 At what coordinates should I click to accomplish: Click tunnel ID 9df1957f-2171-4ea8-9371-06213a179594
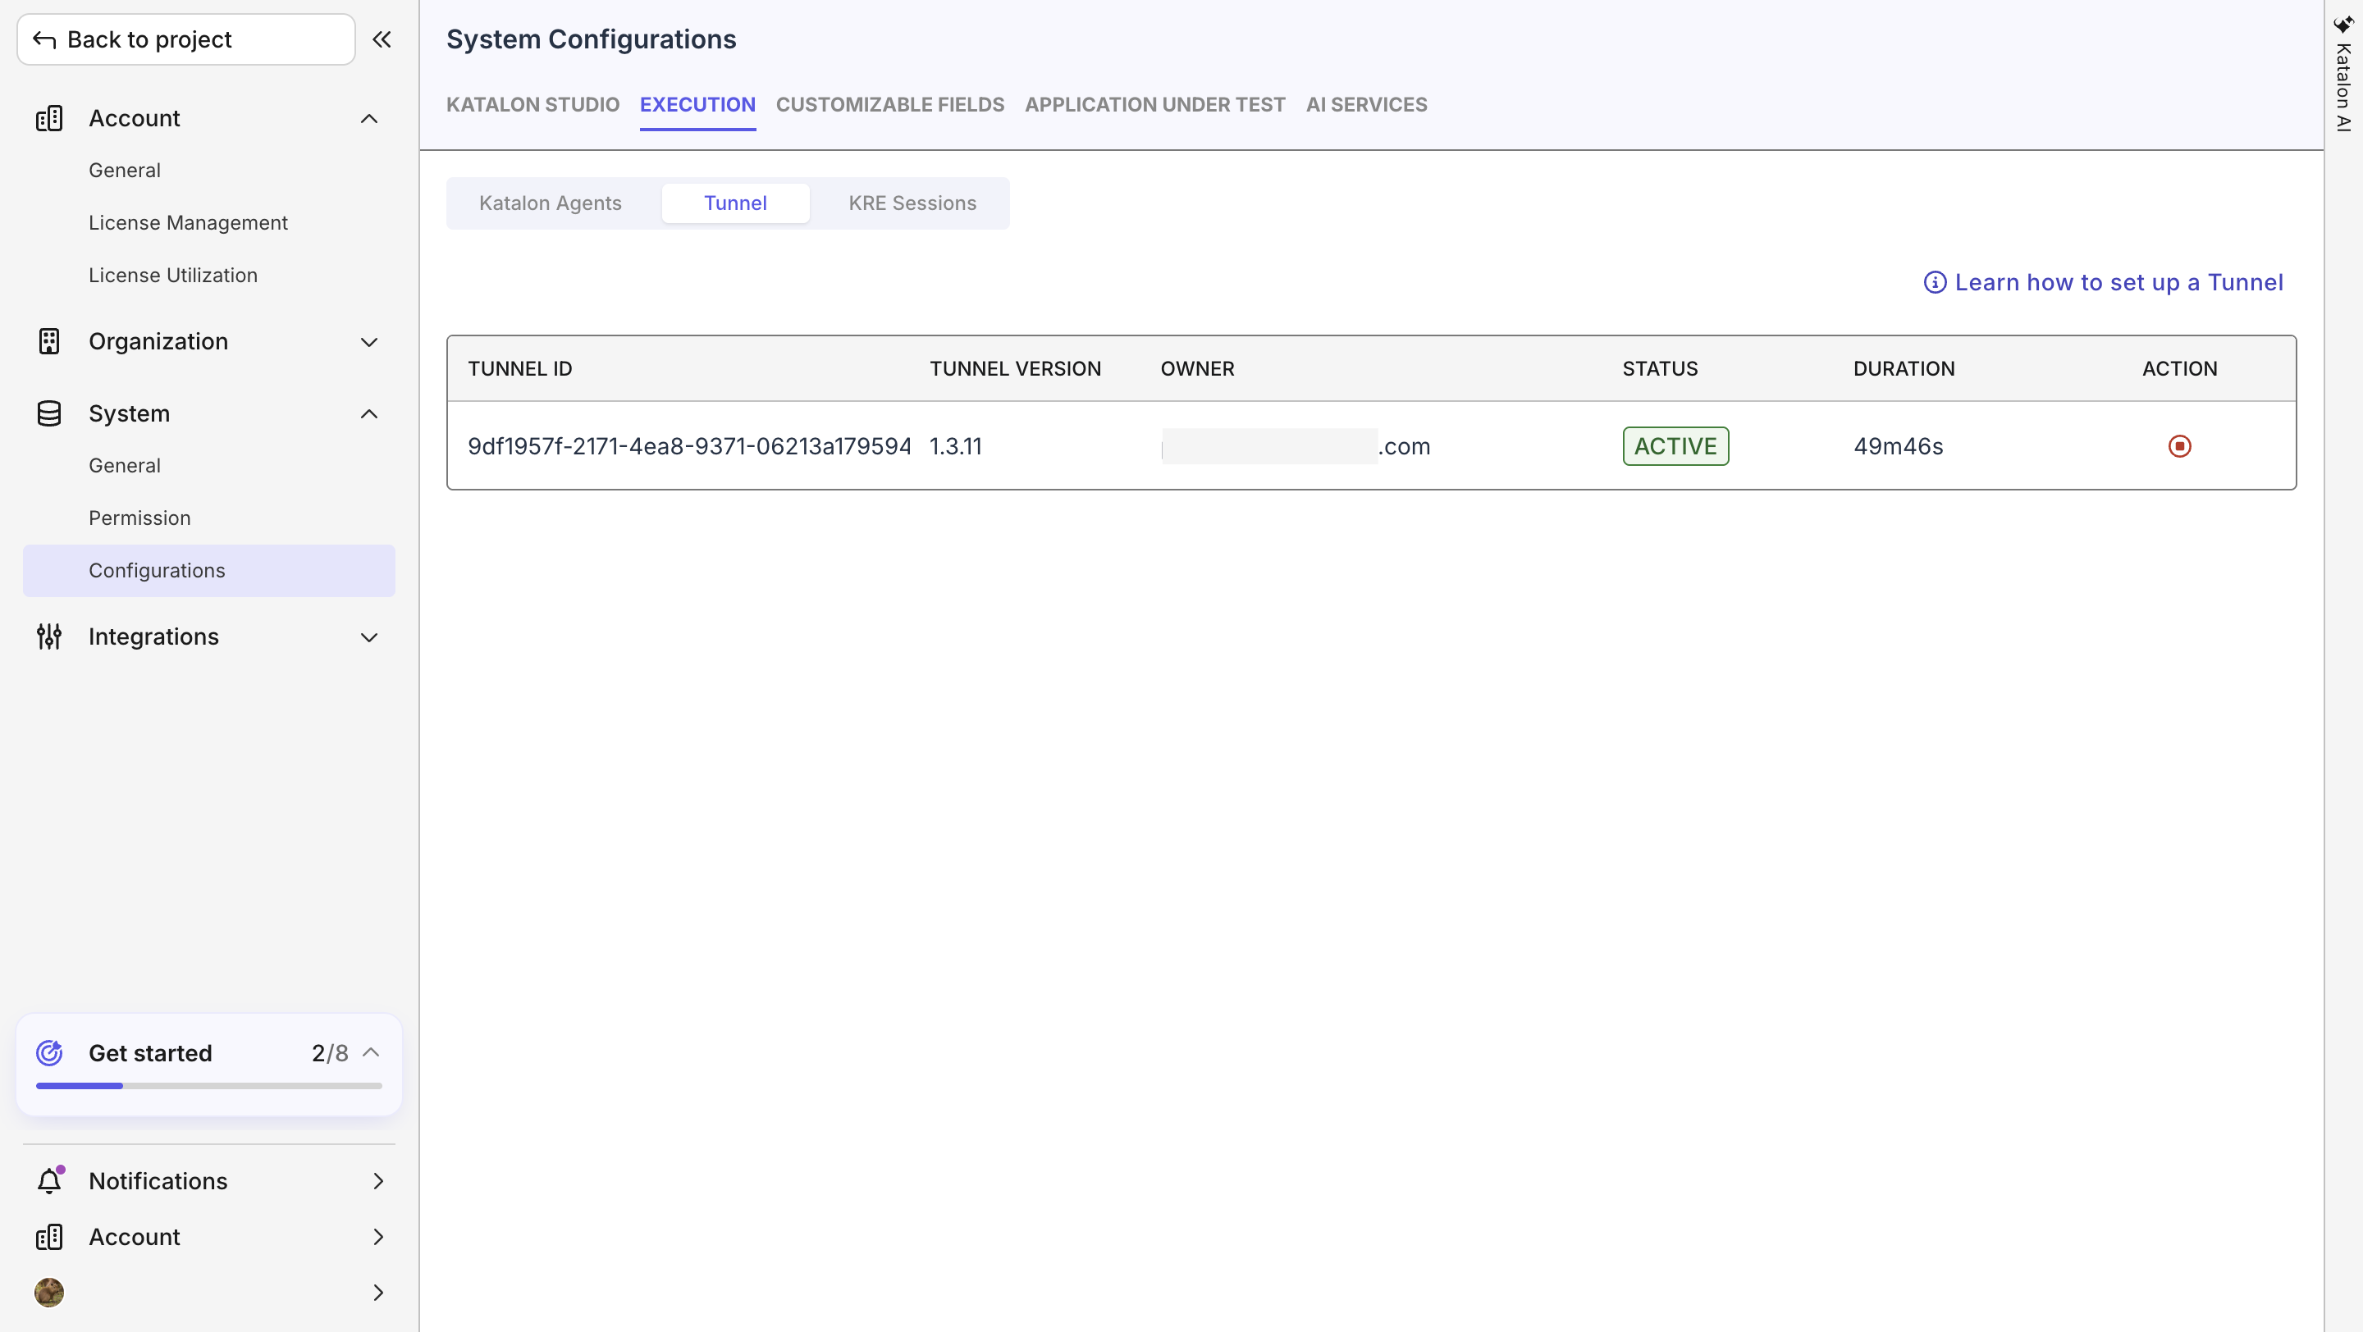tap(689, 446)
